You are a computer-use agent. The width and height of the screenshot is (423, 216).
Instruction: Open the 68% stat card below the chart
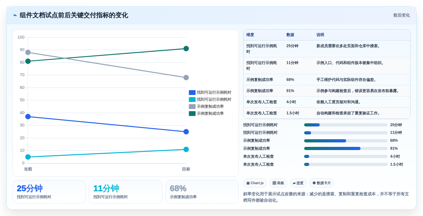click(x=202, y=192)
